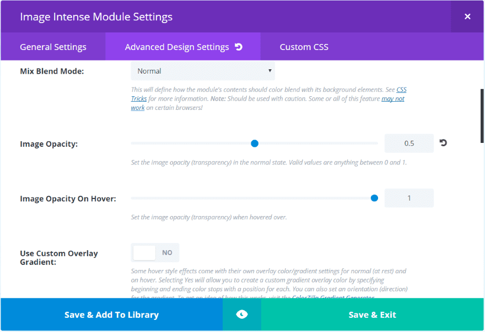Click the Image Opacity On Hover slider track

[x=248, y=198]
